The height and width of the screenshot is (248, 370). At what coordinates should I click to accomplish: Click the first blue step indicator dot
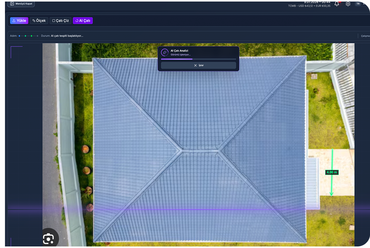(19, 36)
